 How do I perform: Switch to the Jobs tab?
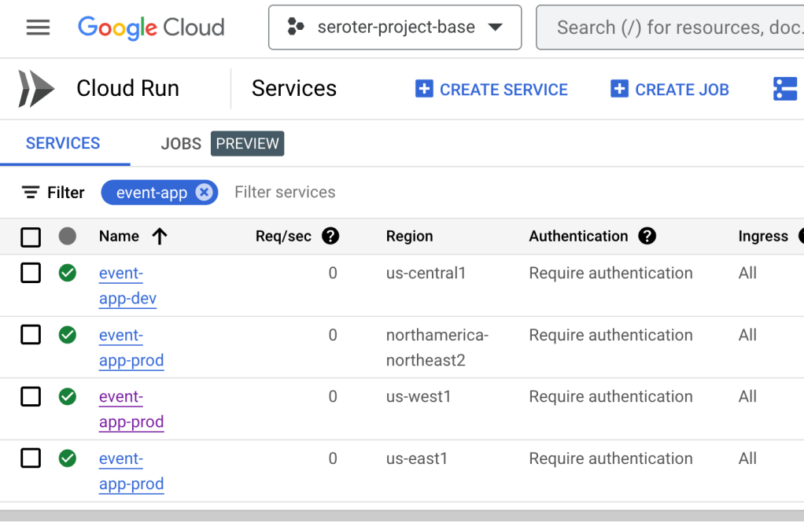tap(181, 144)
